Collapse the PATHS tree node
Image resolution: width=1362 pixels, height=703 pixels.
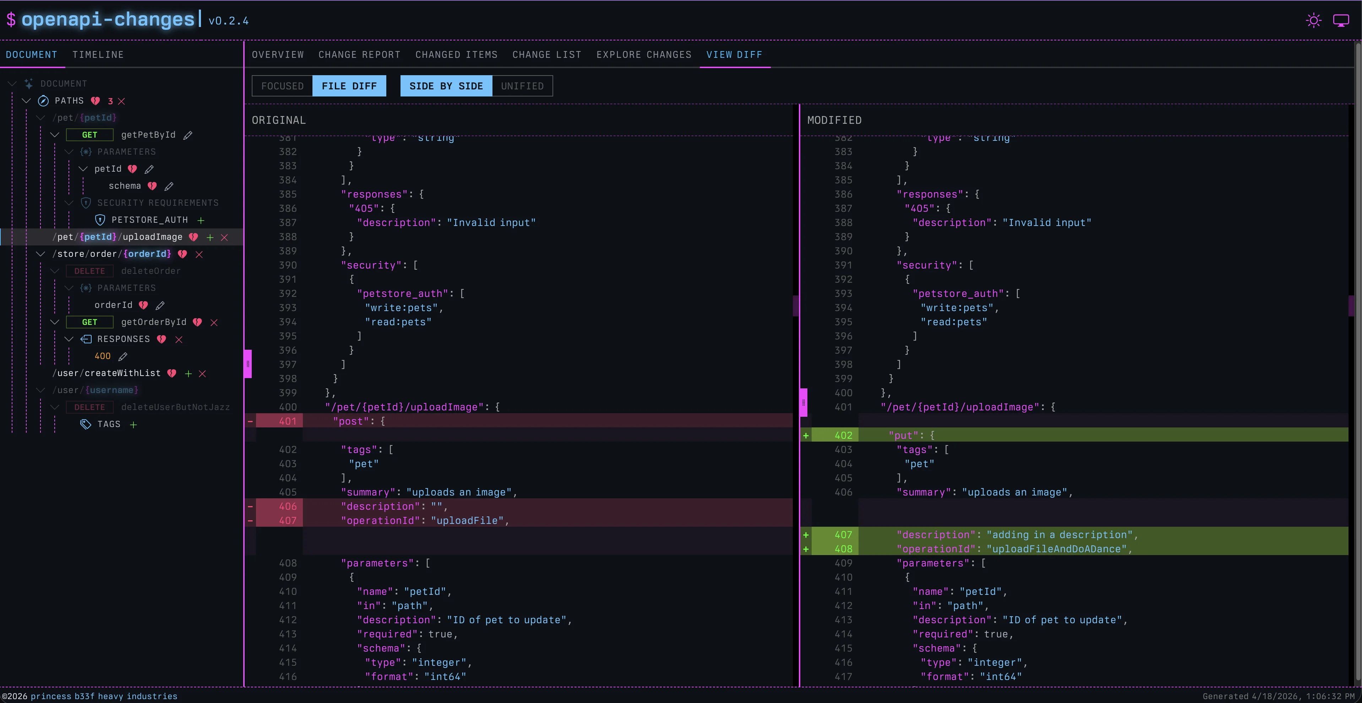tap(26, 101)
